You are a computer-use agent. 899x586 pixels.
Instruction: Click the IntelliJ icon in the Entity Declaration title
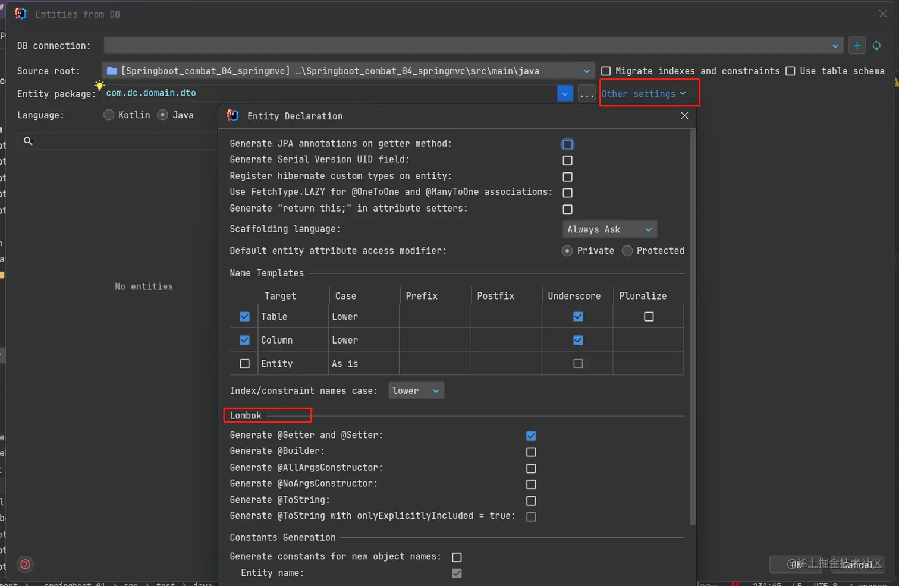tap(232, 115)
